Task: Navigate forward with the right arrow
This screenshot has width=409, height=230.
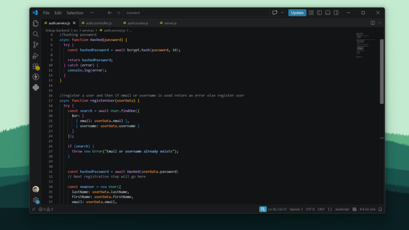Action: click(x=118, y=13)
